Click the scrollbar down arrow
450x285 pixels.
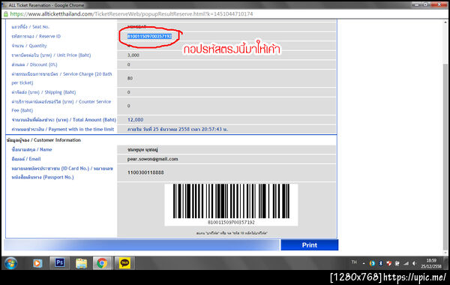[445, 253]
